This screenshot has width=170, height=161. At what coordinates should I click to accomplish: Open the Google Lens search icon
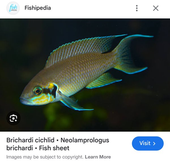(13, 118)
